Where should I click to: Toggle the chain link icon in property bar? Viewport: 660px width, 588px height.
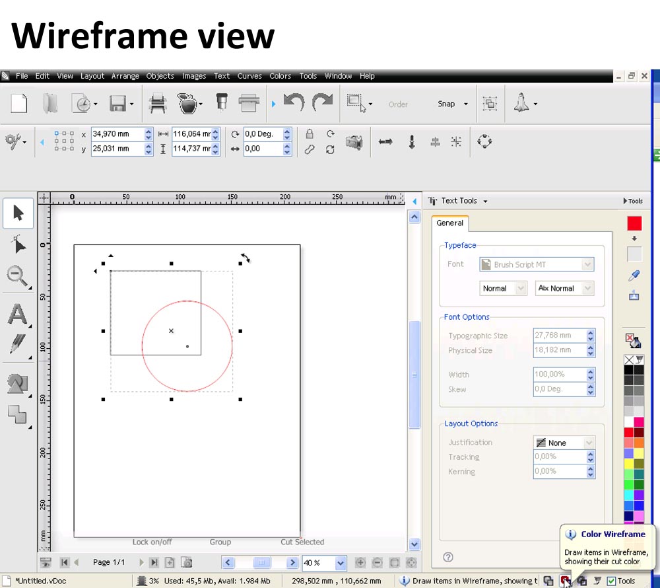(x=310, y=149)
